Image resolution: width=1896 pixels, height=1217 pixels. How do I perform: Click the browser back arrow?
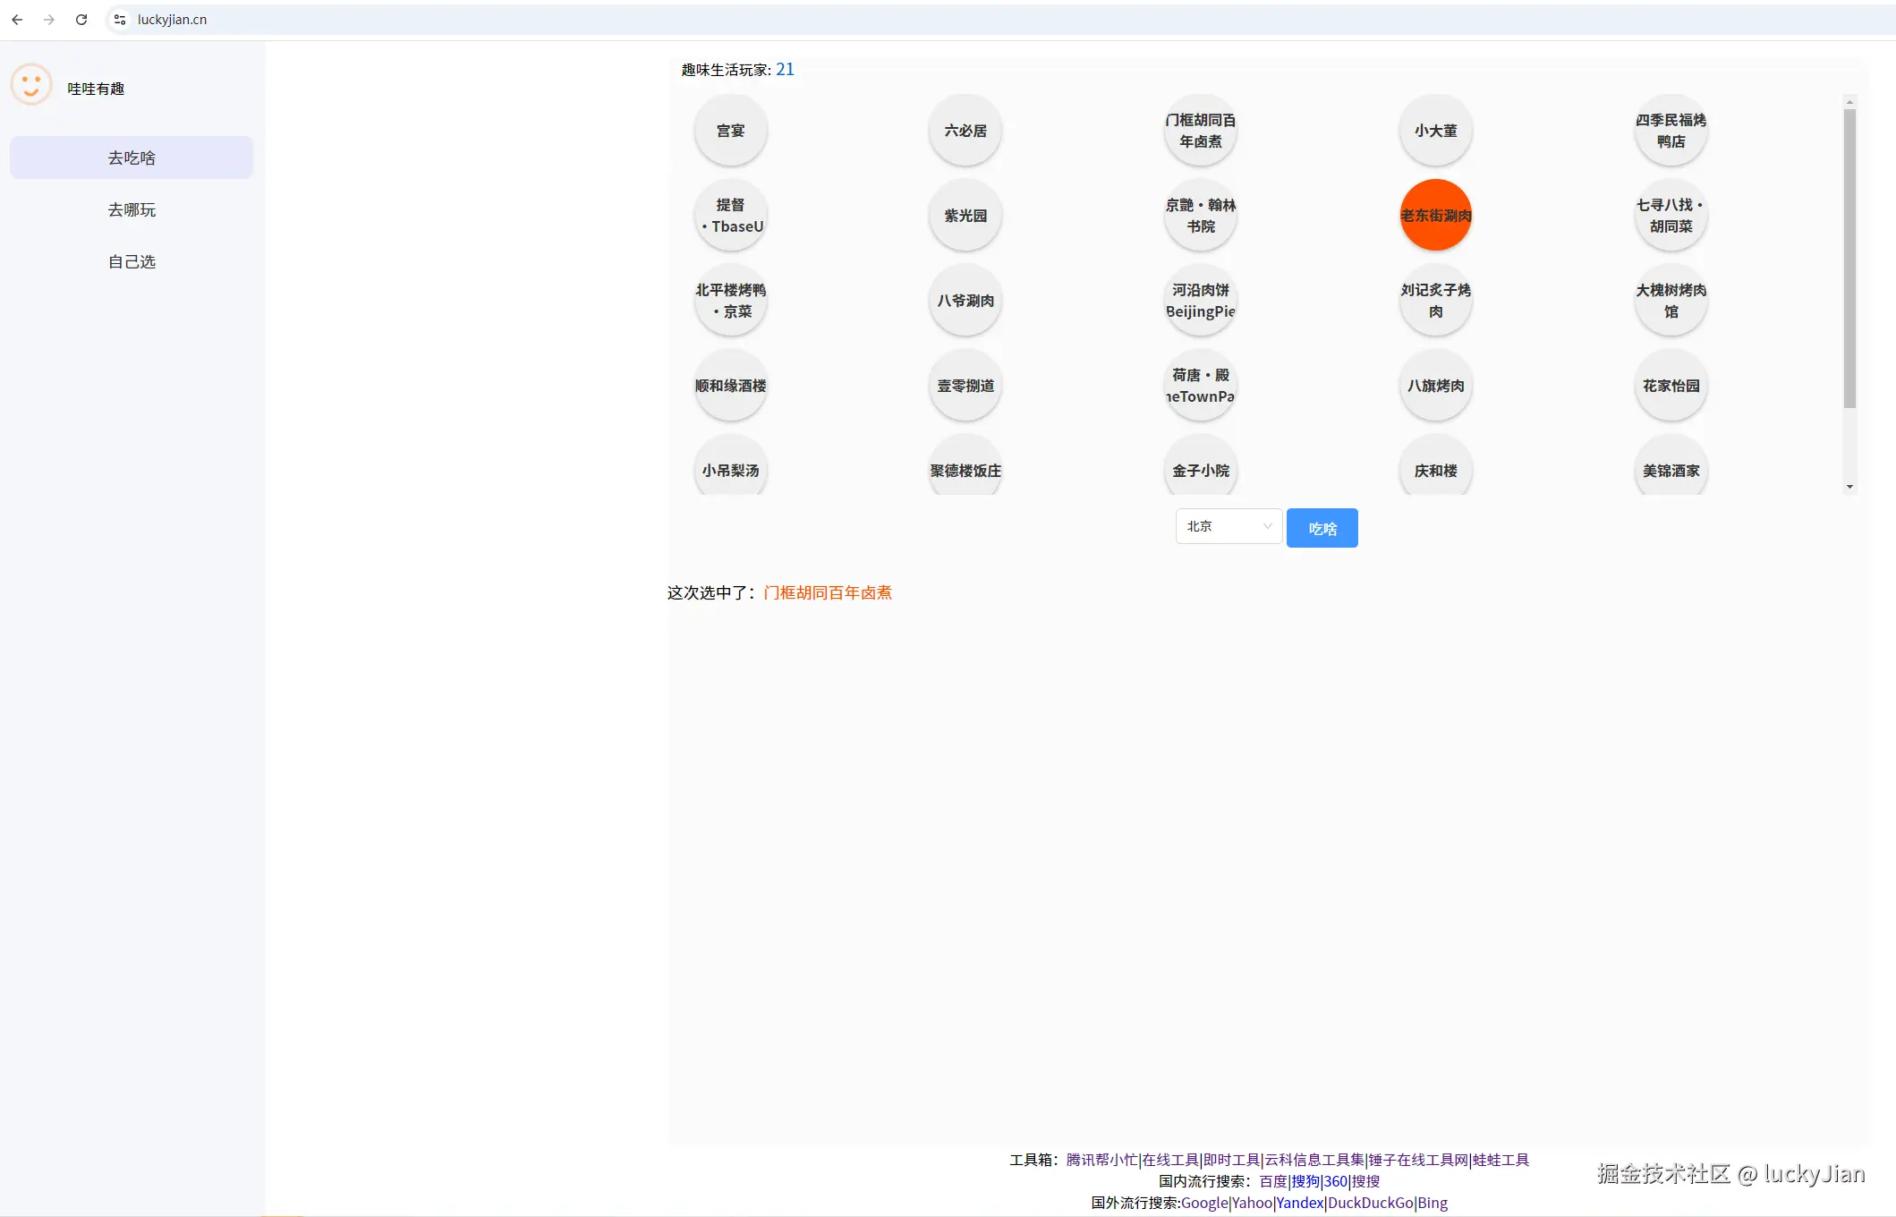(x=17, y=20)
